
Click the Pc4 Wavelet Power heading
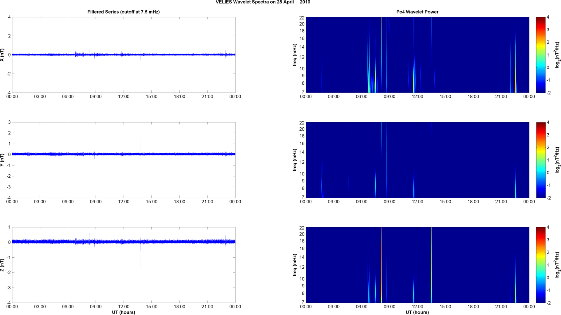point(417,12)
